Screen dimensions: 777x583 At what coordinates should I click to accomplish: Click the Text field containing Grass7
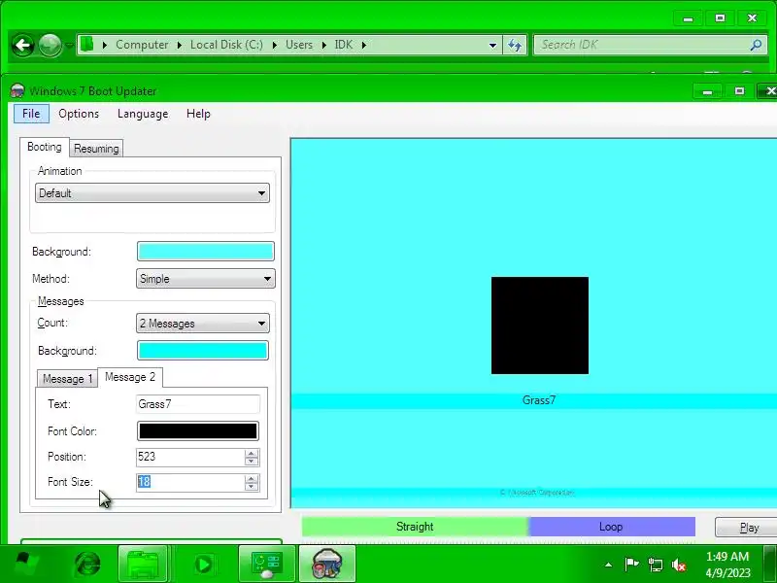198,404
